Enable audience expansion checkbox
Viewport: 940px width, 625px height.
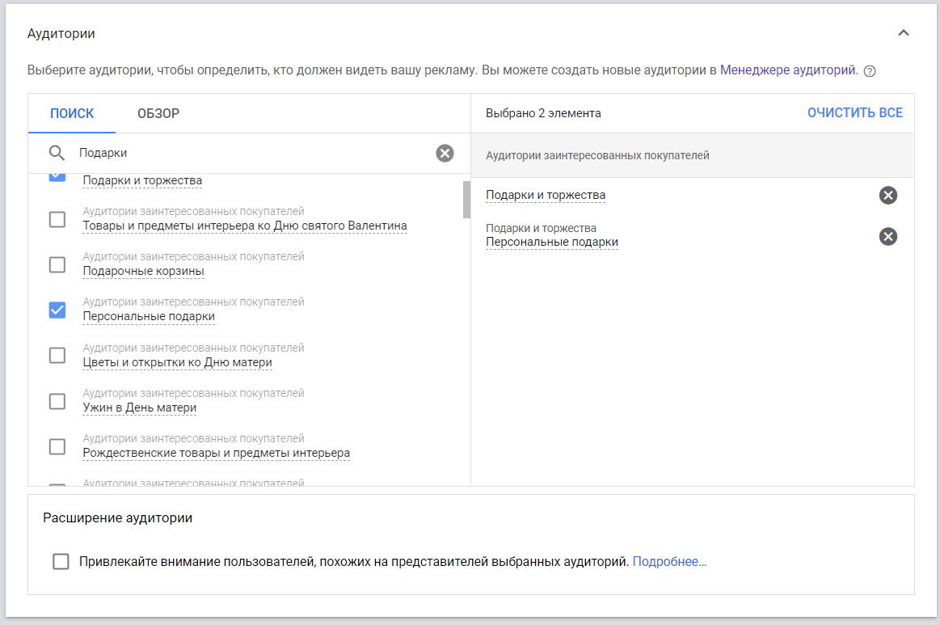point(61,561)
